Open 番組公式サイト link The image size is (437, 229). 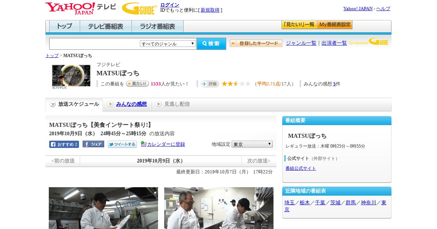tap(301, 168)
